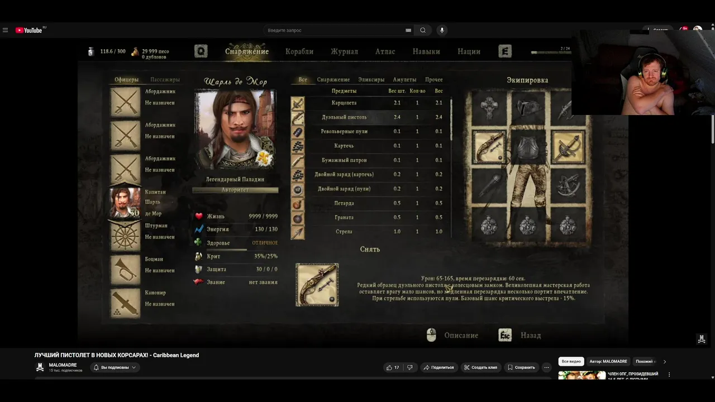Click the Стрела arrow item icon
This screenshot has height=402, width=715.
coord(298,232)
